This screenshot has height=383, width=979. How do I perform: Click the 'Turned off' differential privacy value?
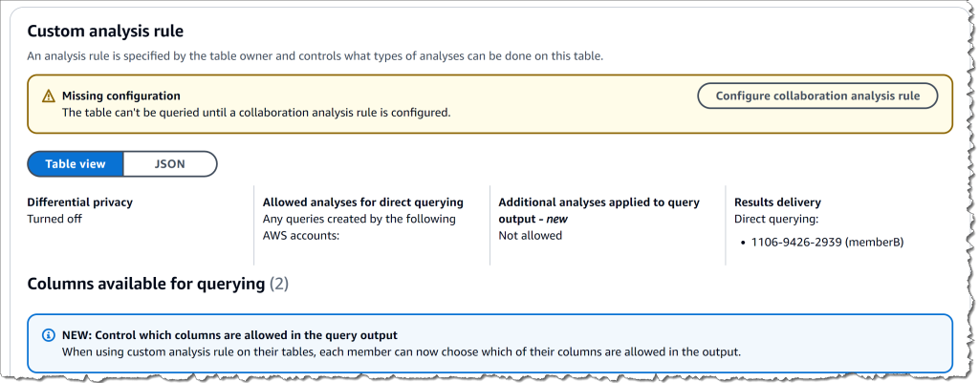tap(54, 219)
